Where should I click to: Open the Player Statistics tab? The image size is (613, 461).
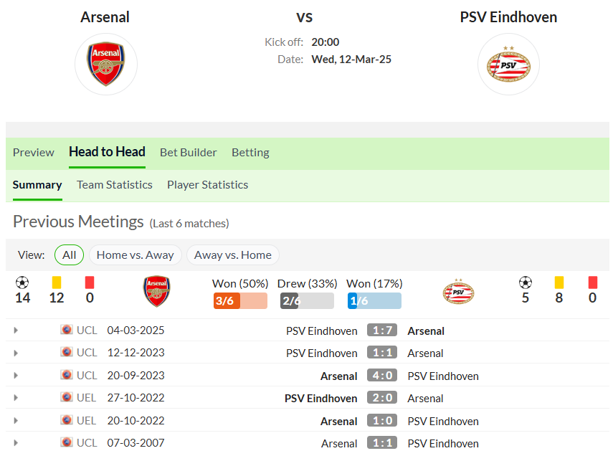208,185
